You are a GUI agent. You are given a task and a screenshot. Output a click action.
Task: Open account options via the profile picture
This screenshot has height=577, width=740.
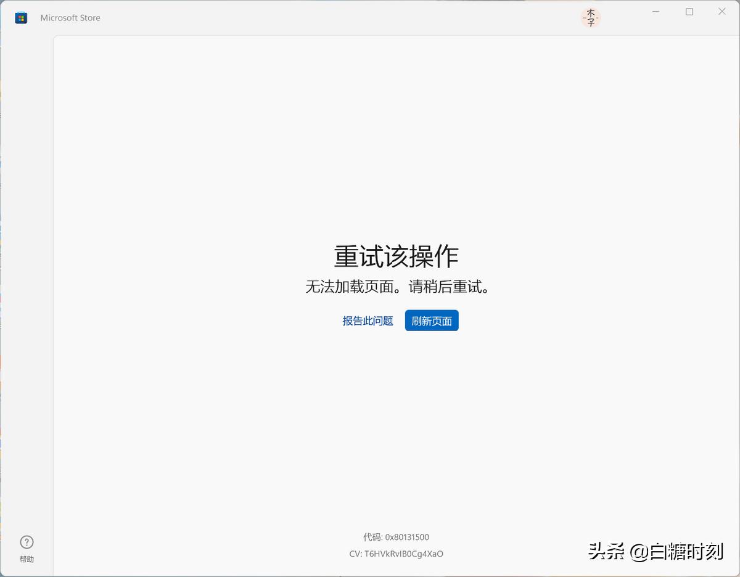pos(590,17)
